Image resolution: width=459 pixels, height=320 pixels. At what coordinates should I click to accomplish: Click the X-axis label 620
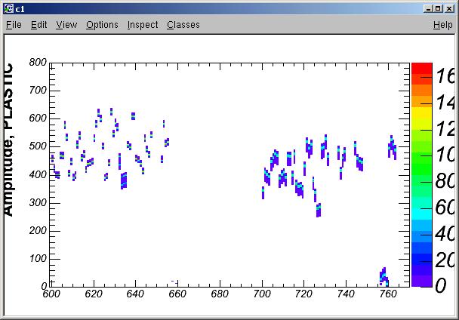point(94,294)
